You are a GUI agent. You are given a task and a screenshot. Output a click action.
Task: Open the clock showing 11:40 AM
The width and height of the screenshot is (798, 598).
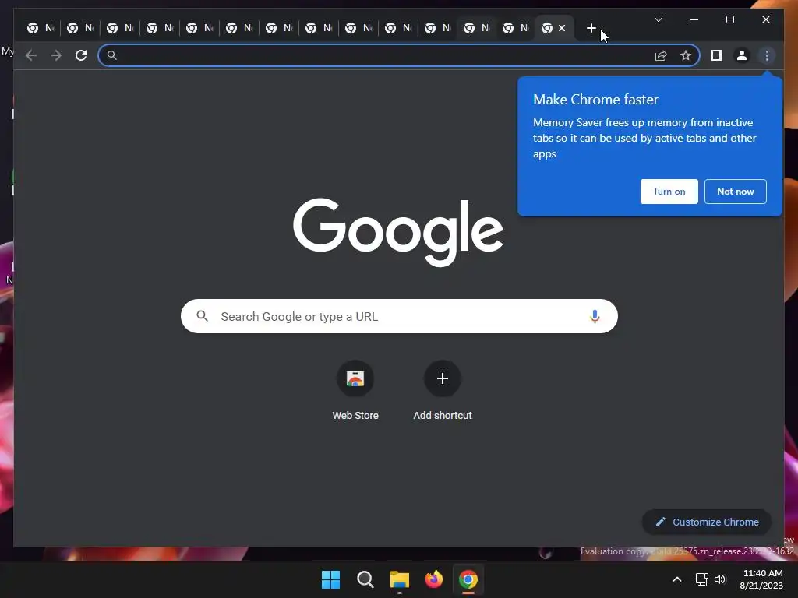click(x=761, y=579)
